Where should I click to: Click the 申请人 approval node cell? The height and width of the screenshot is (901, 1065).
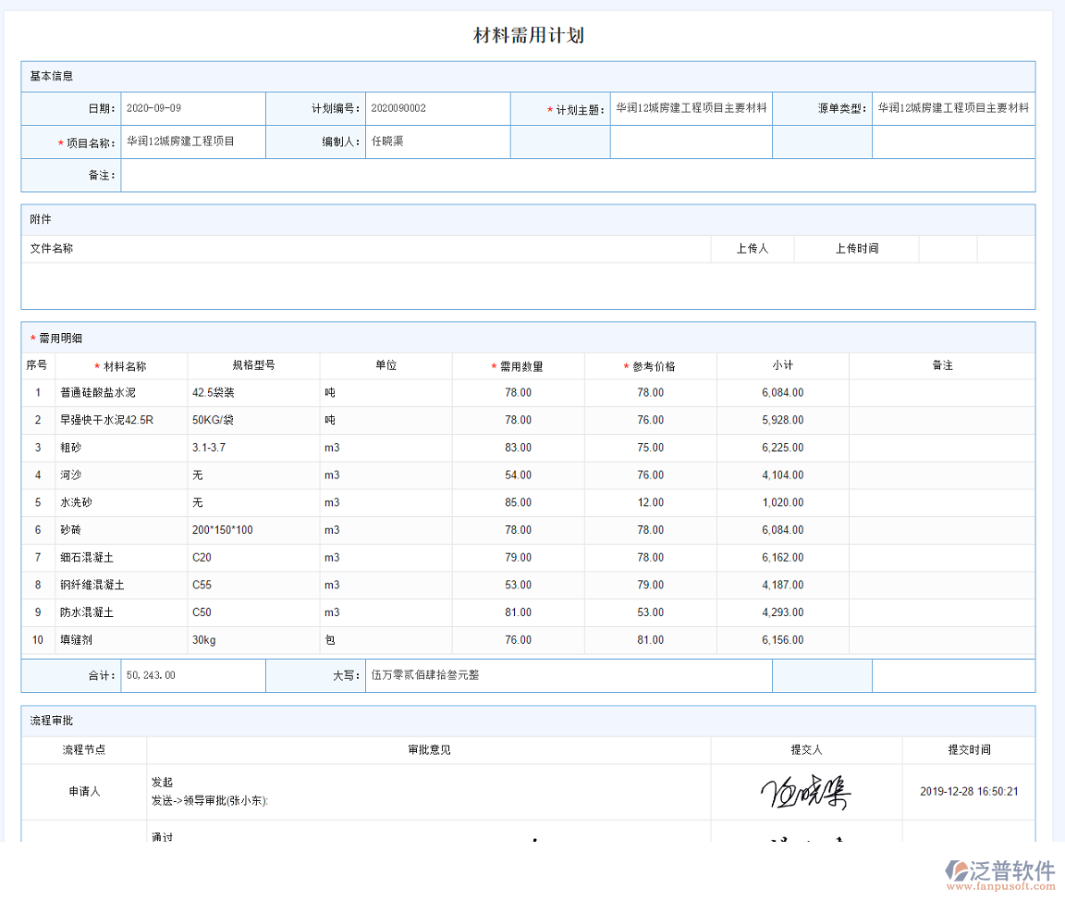83,793
